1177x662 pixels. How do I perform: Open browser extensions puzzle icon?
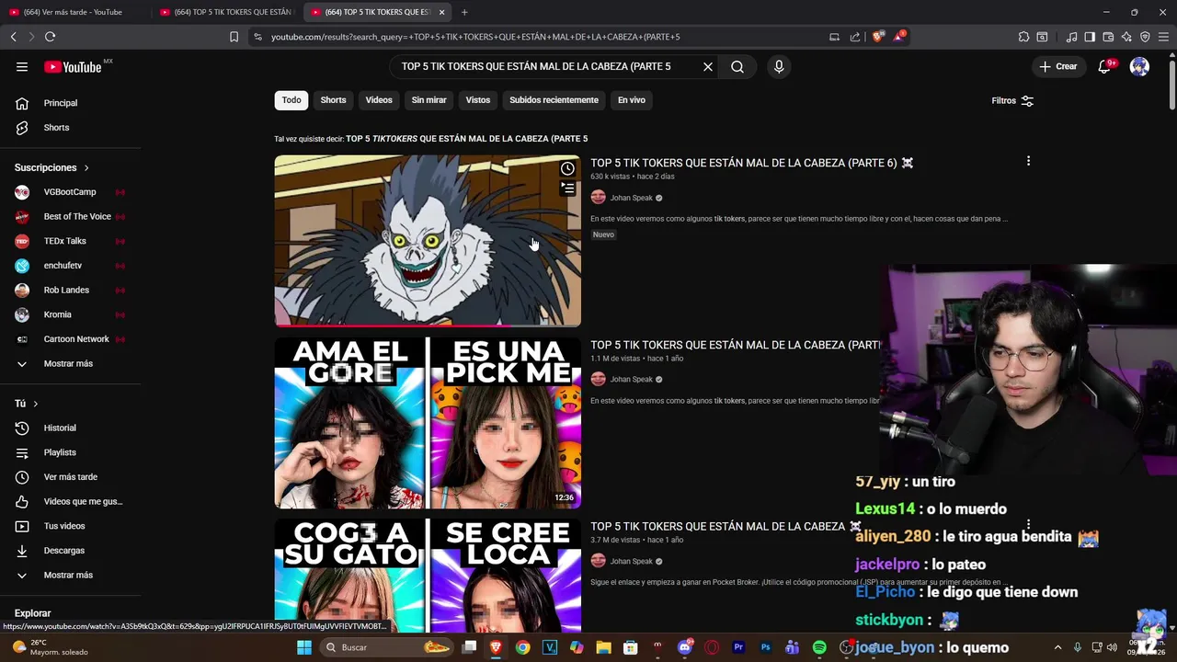pyautogui.click(x=1023, y=37)
